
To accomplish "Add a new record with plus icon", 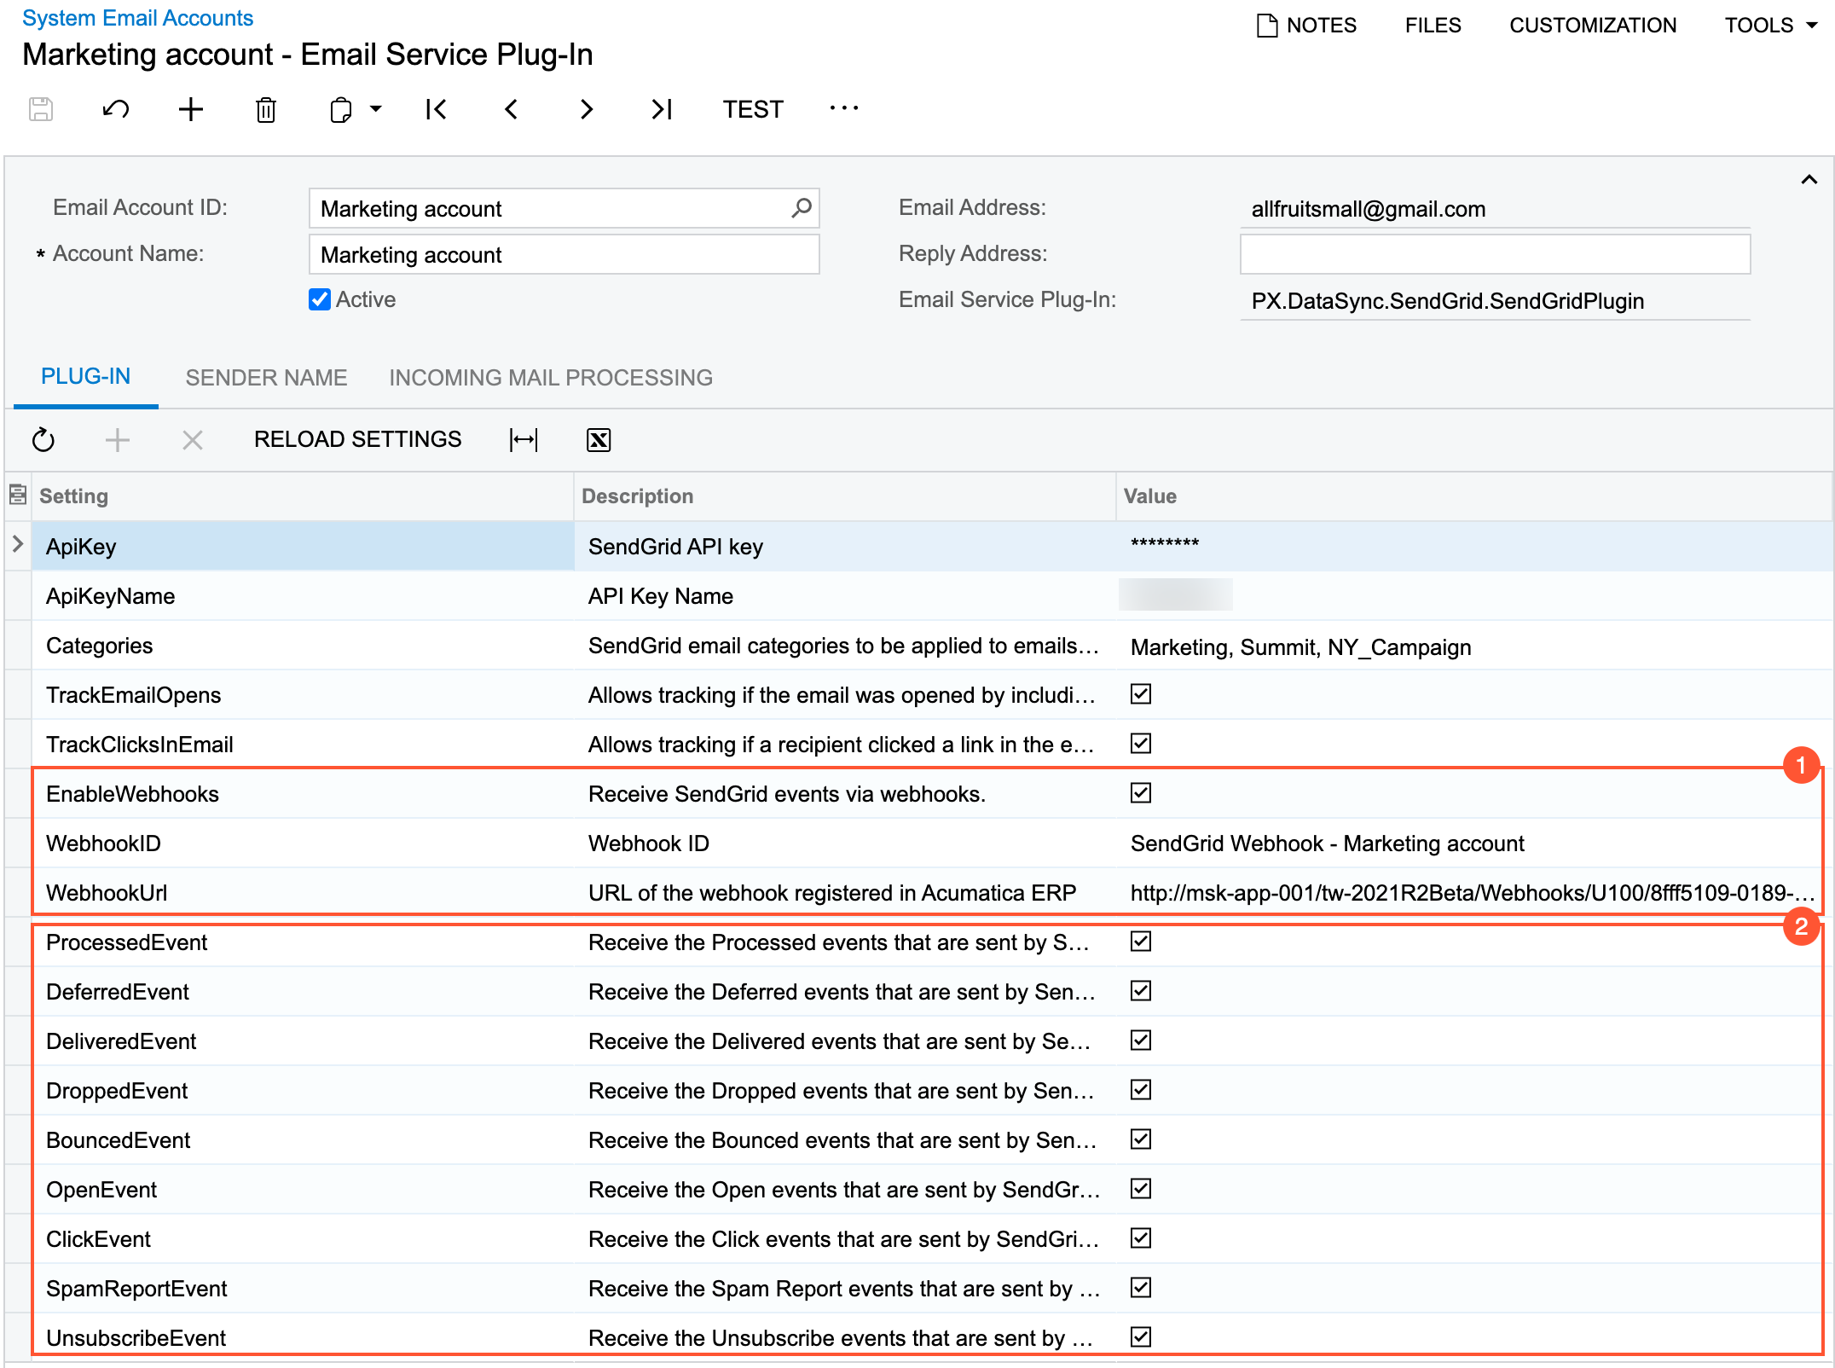I will coord(191,109).
